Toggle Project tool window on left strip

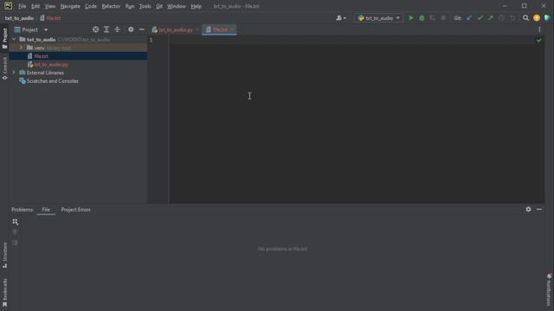point(4,38)
